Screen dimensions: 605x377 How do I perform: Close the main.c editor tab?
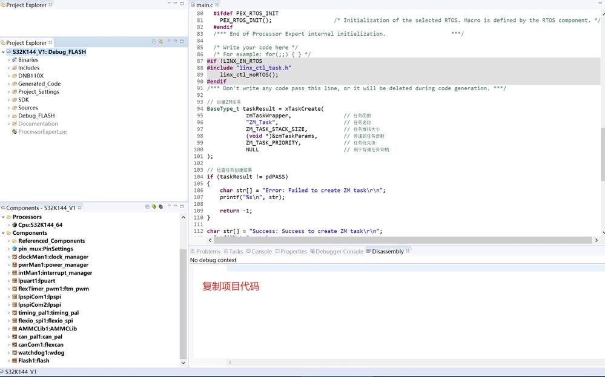point(217,5)
